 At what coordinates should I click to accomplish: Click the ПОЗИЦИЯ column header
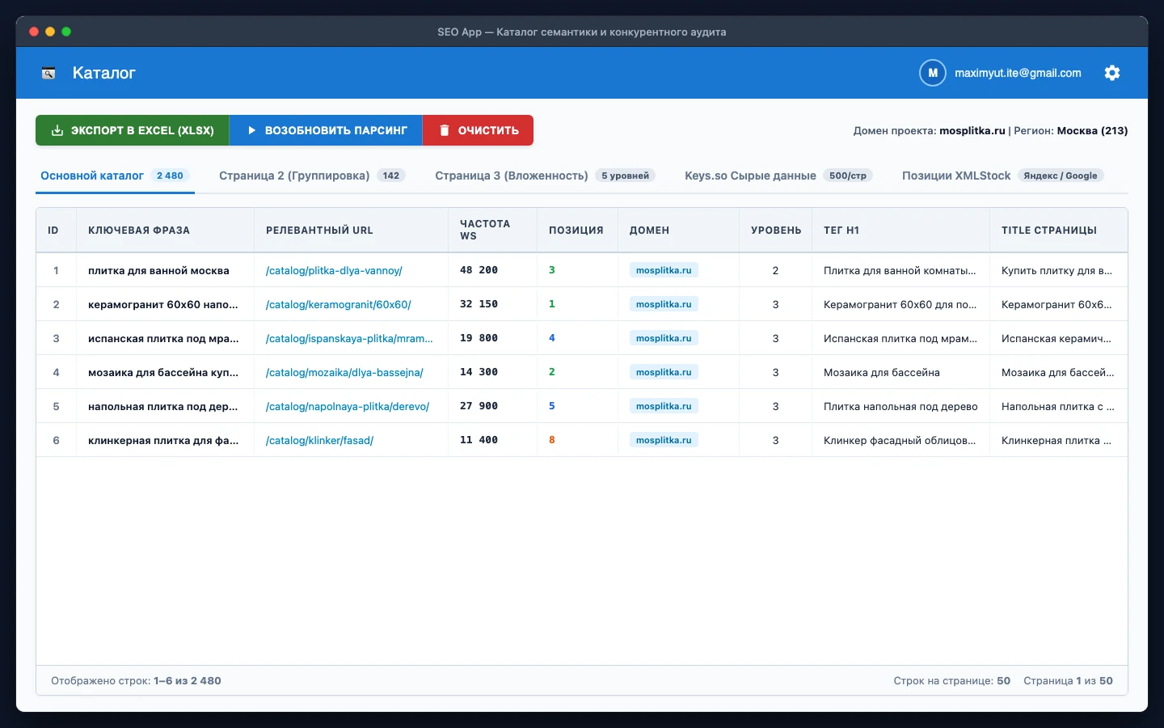coord(576,231)
